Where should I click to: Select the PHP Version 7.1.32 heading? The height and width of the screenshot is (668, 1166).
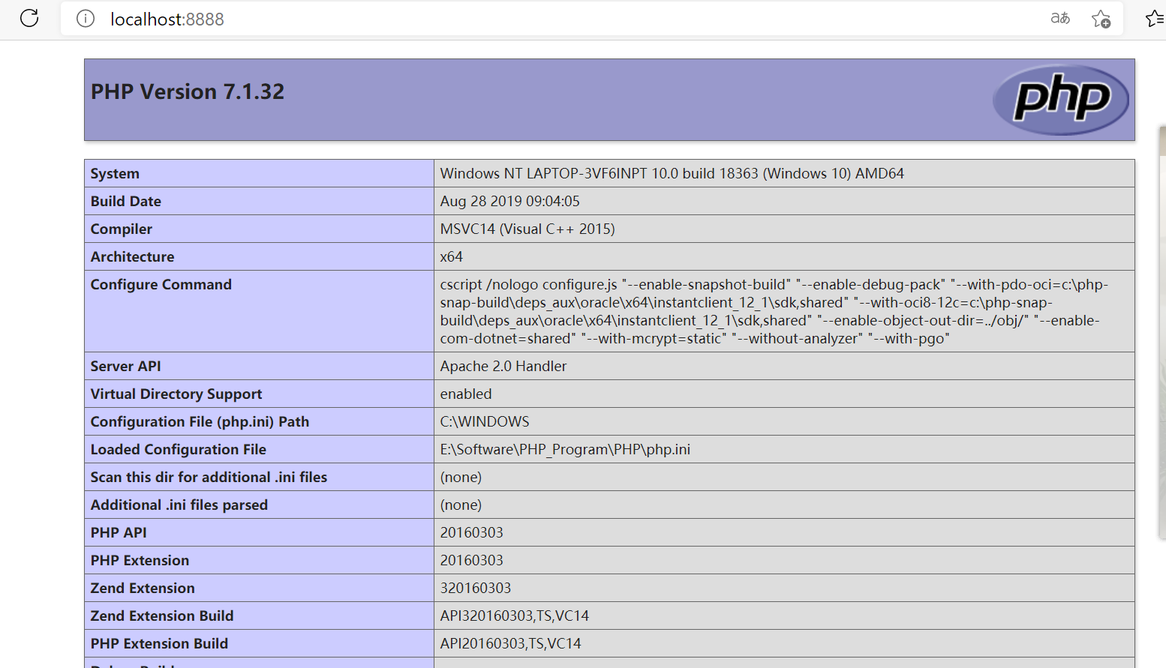coord(188,91)
